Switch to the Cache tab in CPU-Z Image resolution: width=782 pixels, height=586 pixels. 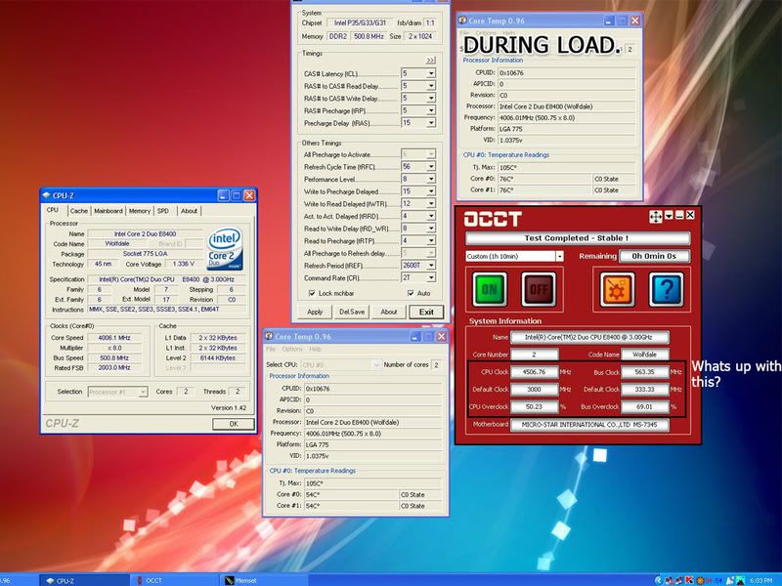(x=78, y=211)
